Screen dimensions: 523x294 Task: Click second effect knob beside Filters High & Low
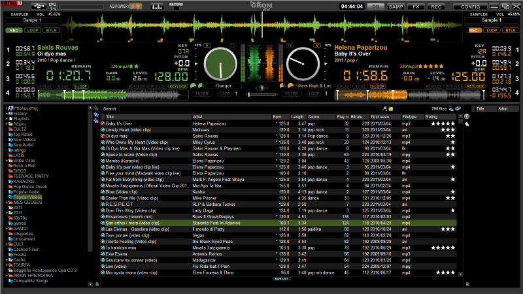(x=290, y=86)
